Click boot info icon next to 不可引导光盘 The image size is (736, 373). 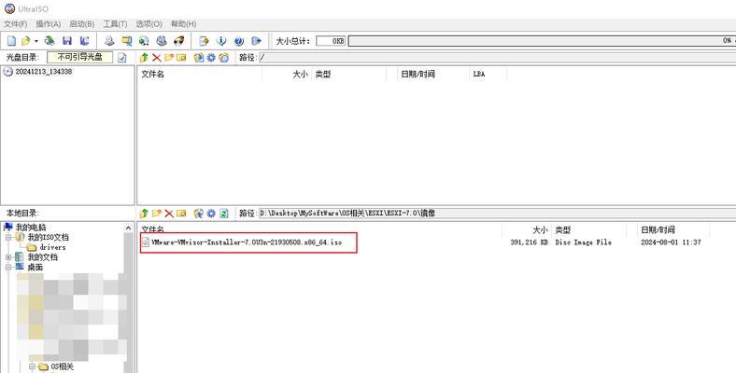[122, 57]
